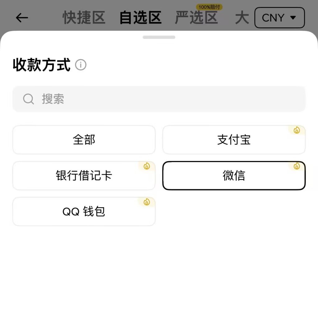Open the CNY currency dropdown
The height and width of the screenshot is (310, 318).
tap(279, 18)
